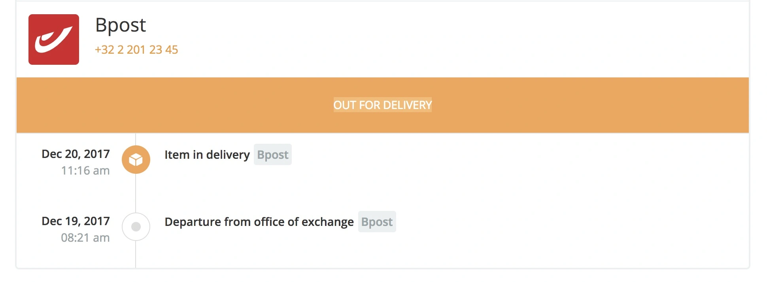
Task: Click the Bpost tag beside Departure from office
Action: click(377, 222)
